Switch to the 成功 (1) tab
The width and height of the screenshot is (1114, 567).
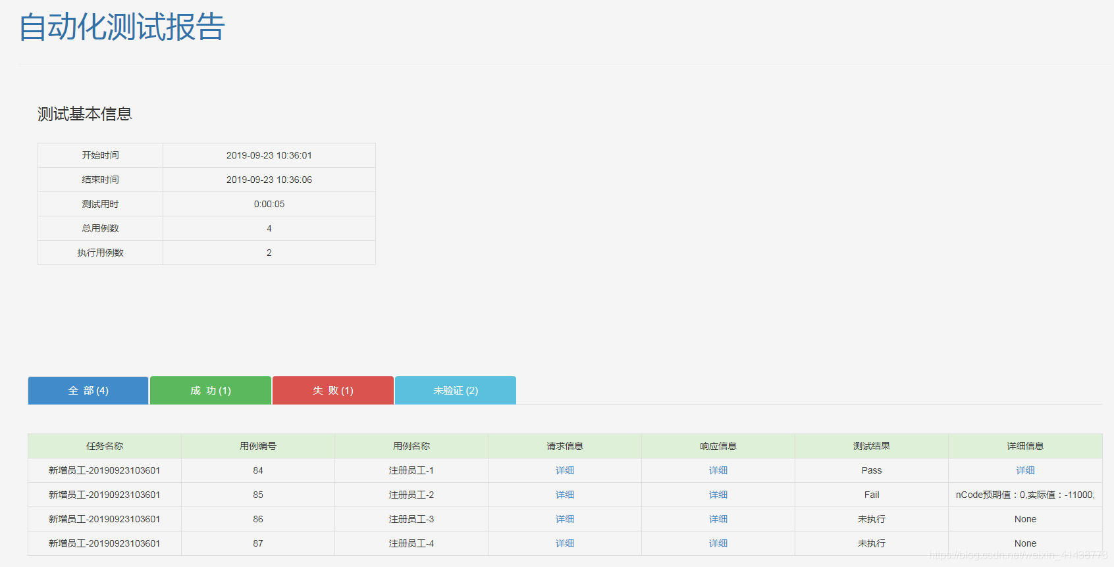point(211,391)
